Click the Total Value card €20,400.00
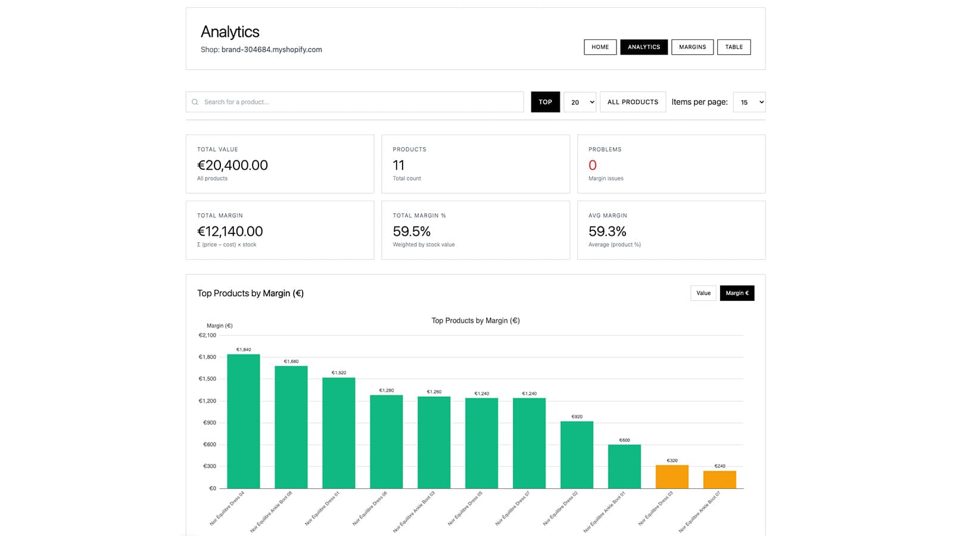Viewport: 953px width, 536px height. tap(280, 164)
